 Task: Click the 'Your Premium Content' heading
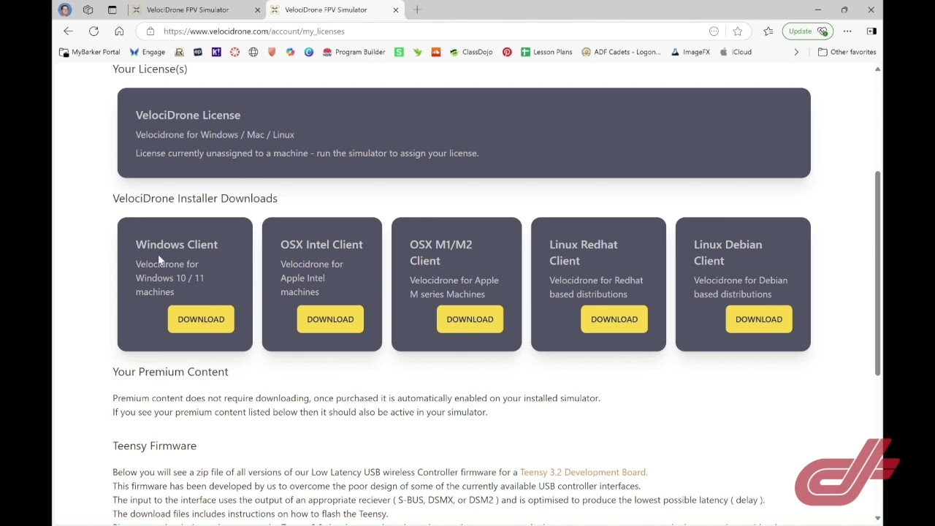pos(170,372)
